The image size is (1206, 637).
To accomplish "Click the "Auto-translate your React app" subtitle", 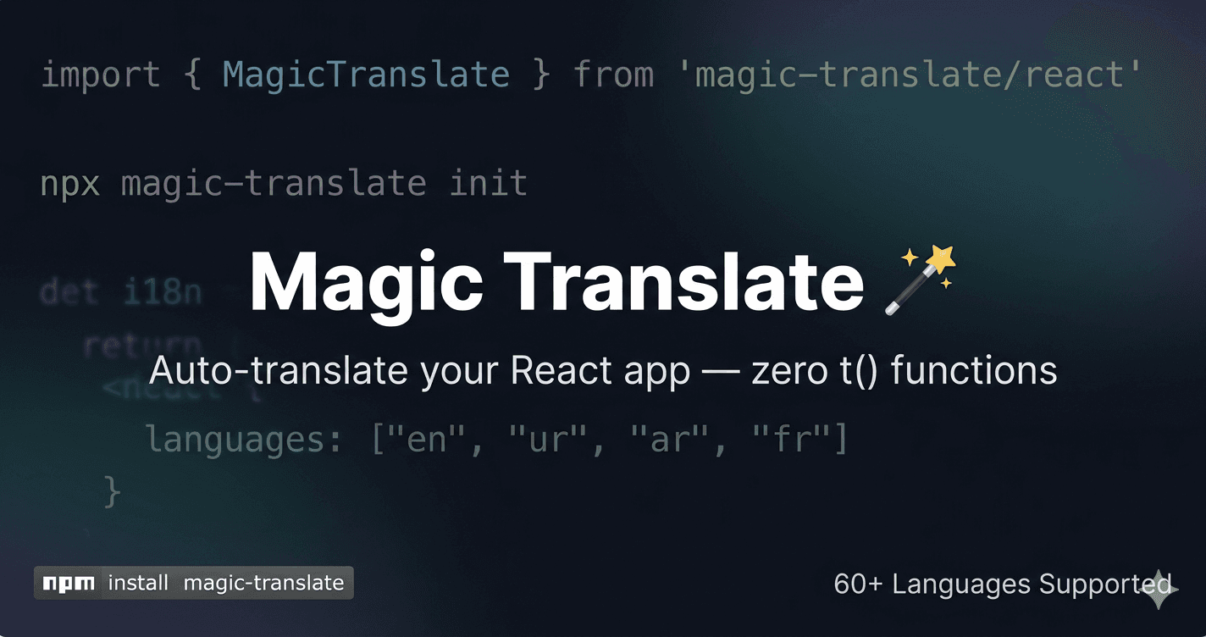I will (x=603, y=371).
